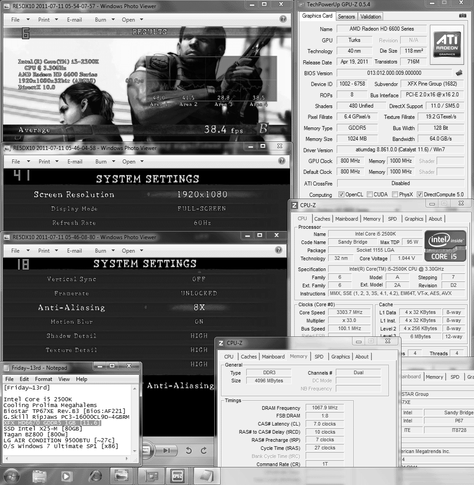Click the highlighted XFX HD6670 line in Notepad
This screenshot has height=485, width=474.
click(52, 423)
